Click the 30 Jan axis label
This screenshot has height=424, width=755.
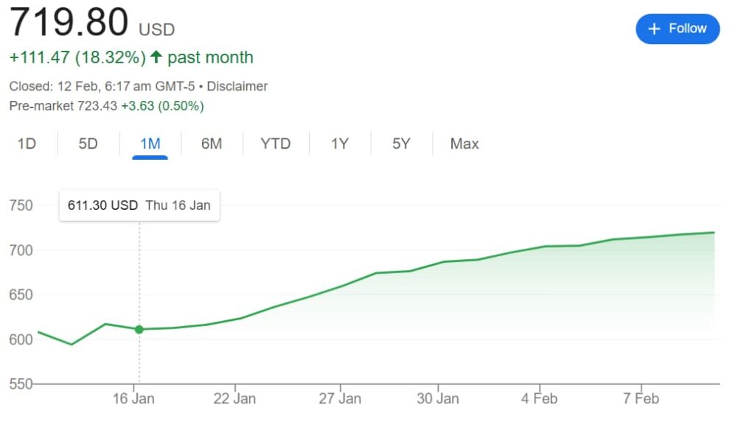click(x=437, y=399)
